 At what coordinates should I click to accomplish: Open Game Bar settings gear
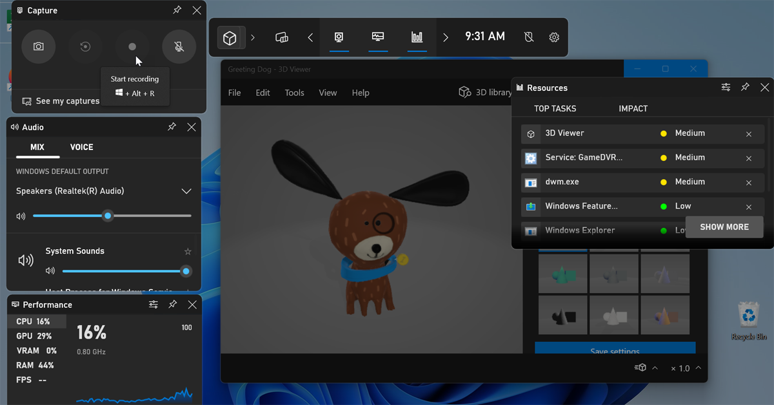coord(554,37)
